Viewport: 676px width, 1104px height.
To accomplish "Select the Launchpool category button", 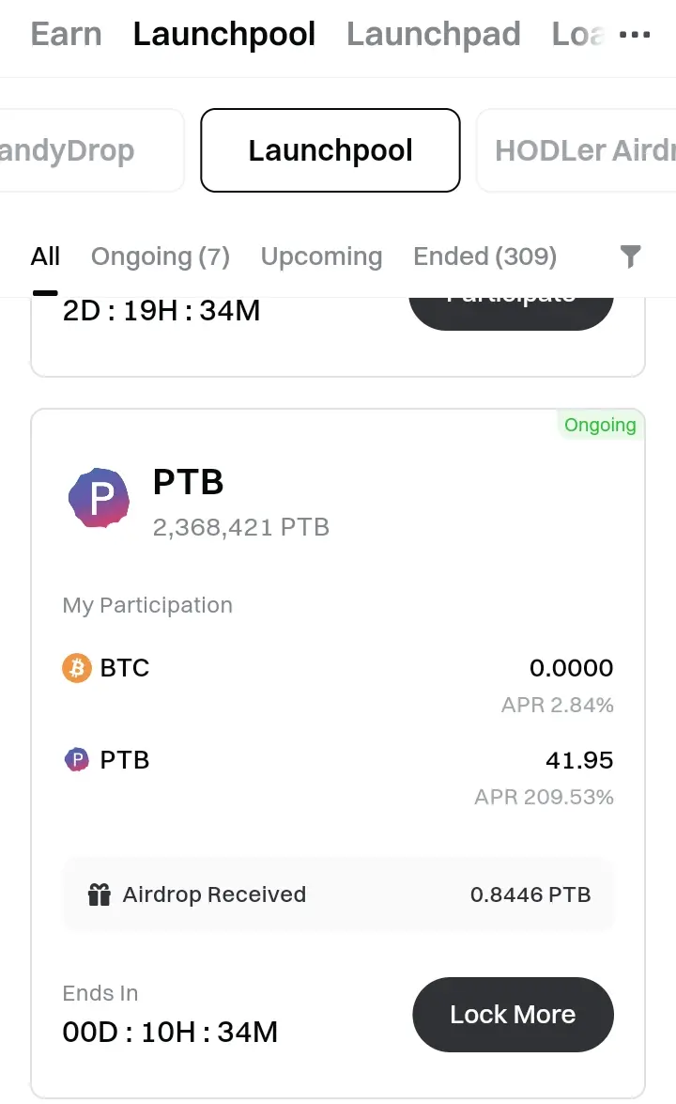I will [x=330, y=150].
